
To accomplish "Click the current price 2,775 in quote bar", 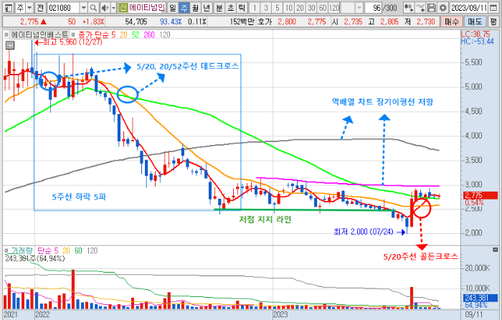I will click(29, 22).
